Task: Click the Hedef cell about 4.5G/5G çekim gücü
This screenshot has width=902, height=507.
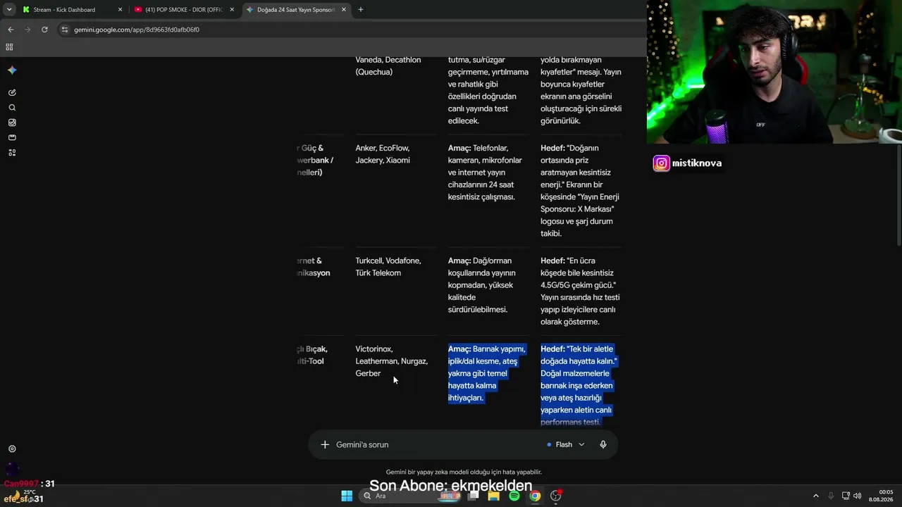Action: coord(580,291)
